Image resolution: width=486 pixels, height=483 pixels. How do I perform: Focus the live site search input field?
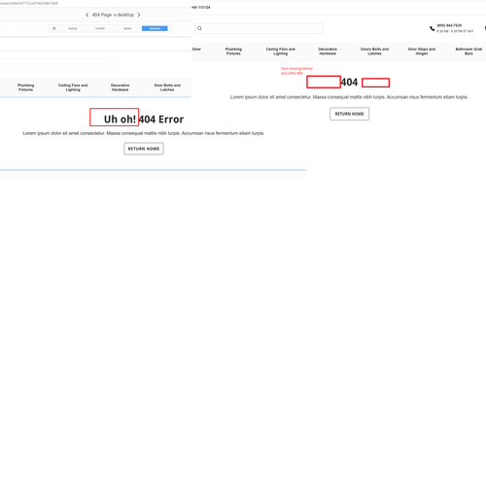[259, 28]
